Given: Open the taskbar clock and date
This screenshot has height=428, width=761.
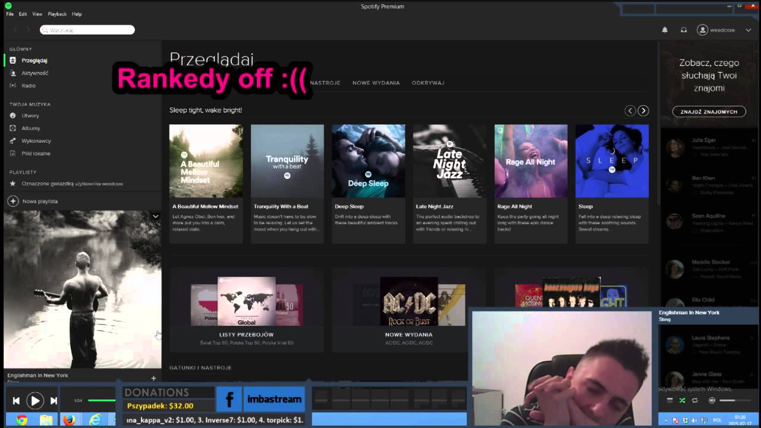Looking at the screenshot, I should tap(740, 420).
